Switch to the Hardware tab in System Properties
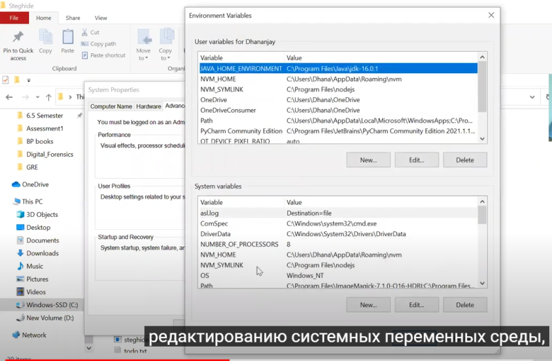Image resolution: width=552 pixels, height=361 pixels. click(x=148, y=106)
